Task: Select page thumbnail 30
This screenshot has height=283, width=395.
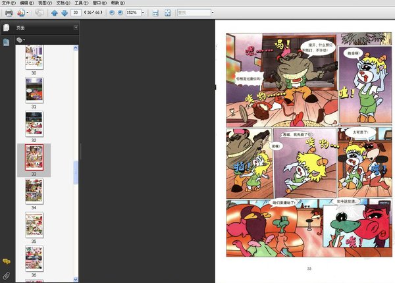Action: pyautogui.click(x=34, y=57)
